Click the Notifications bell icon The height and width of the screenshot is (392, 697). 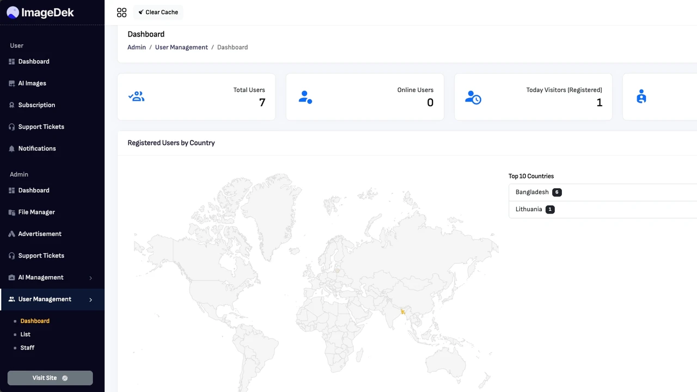[12, 149]
